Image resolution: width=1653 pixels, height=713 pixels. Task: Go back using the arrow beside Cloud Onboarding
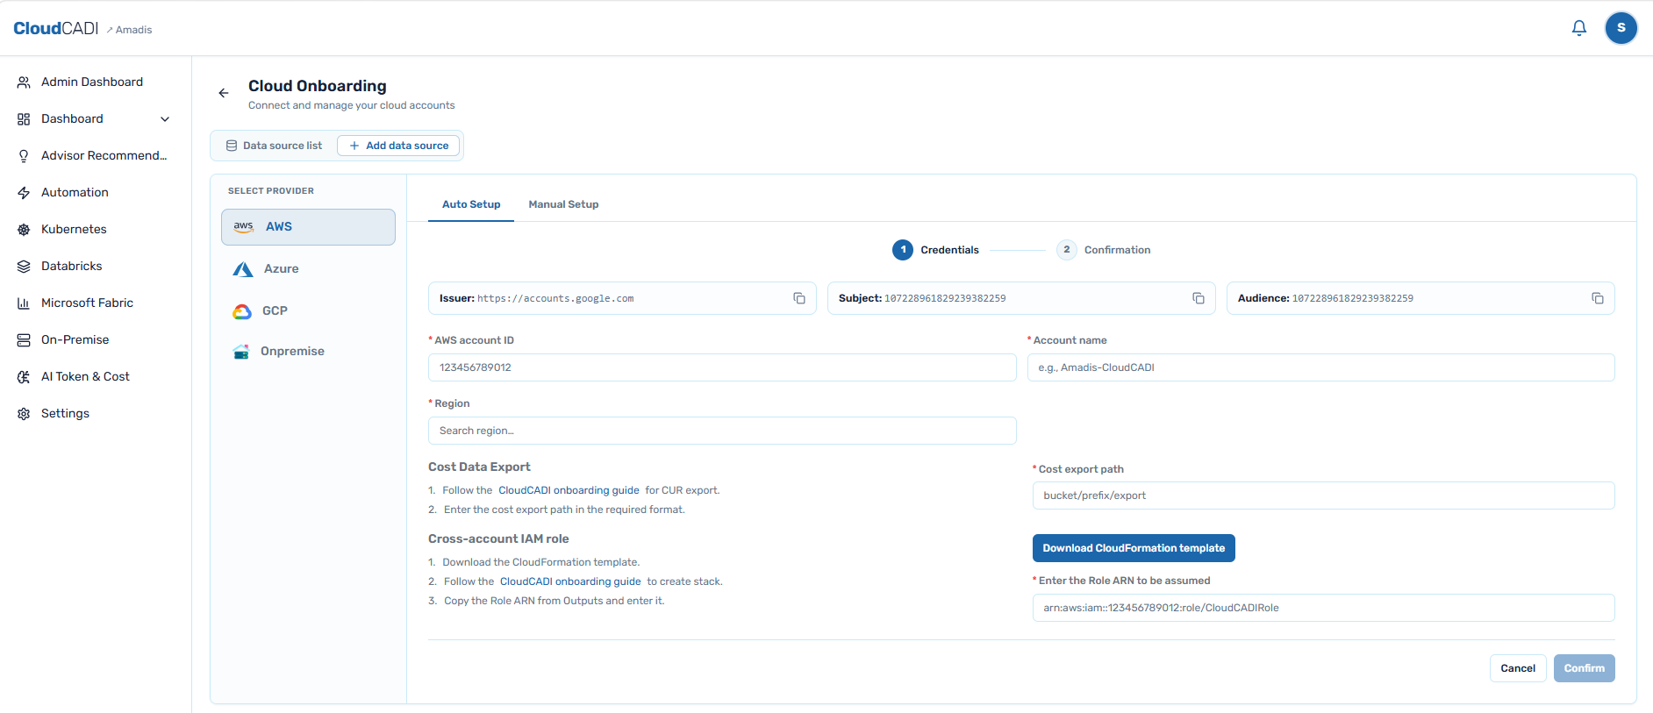224,93
